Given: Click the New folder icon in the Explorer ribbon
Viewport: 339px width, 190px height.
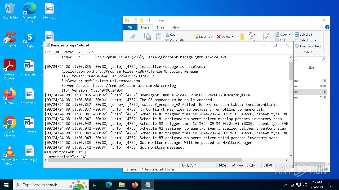Looking at the screenshot, I should point(242,37).
